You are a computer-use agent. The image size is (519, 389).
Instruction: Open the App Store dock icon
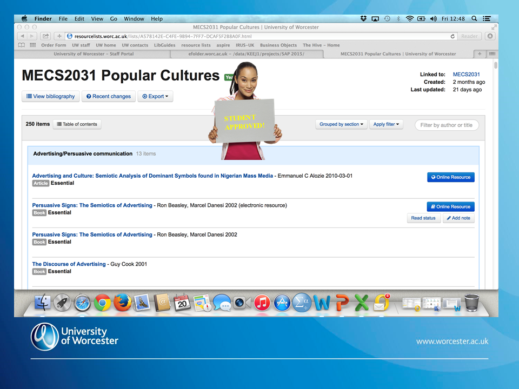(x=282, y=303)
